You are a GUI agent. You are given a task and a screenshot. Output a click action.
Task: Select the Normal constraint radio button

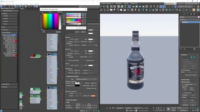189,90
